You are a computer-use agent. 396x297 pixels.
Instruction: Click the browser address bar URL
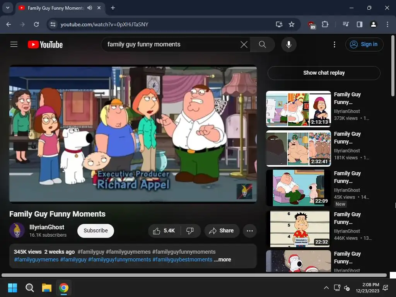(104, 24)
